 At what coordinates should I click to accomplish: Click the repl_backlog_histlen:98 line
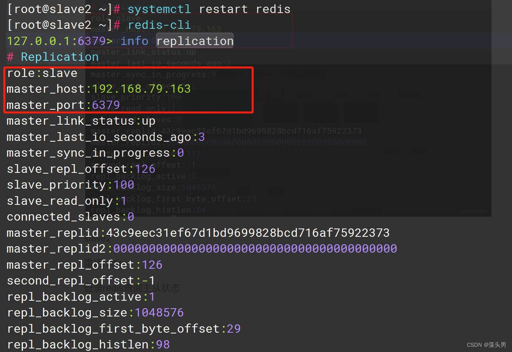coord(87,344)
